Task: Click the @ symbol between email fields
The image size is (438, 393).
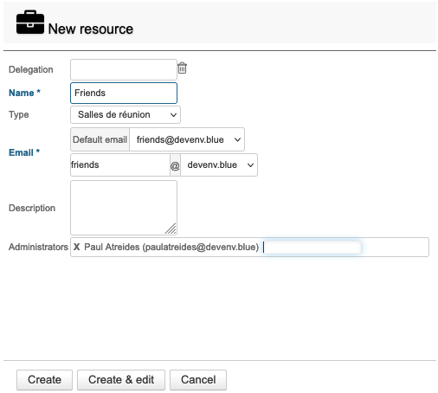Action: (x=175, y=165)
